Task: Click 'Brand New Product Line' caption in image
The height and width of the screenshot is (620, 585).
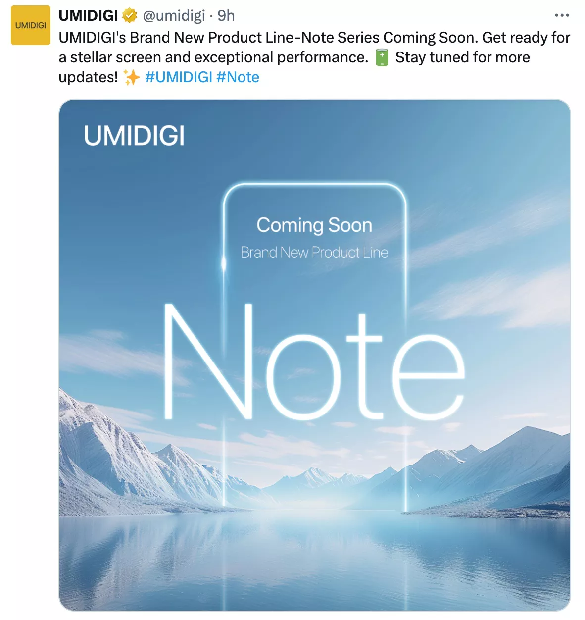Action: tap(314, 253)
